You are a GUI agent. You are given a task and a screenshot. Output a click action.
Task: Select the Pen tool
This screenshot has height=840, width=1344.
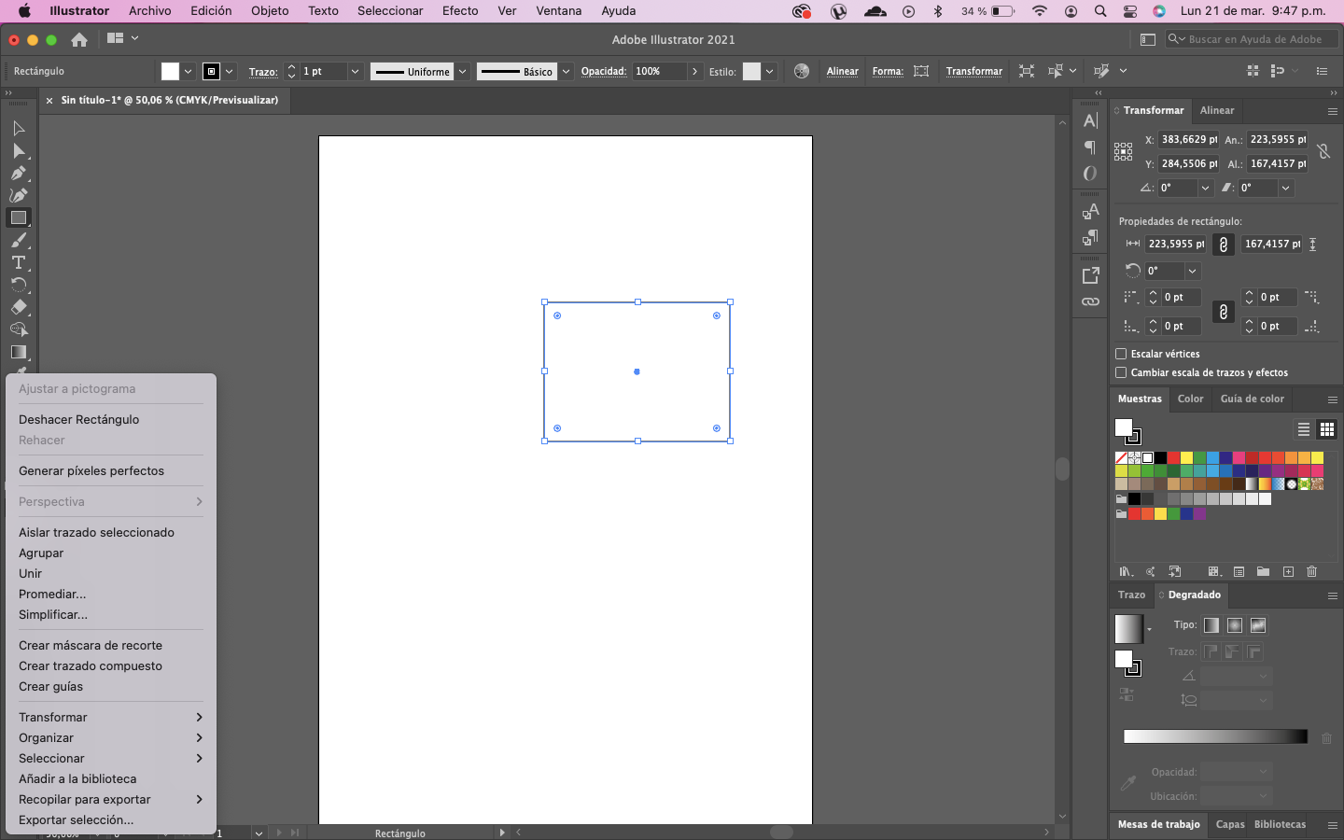pyautogui.click(x=18, y=173)
